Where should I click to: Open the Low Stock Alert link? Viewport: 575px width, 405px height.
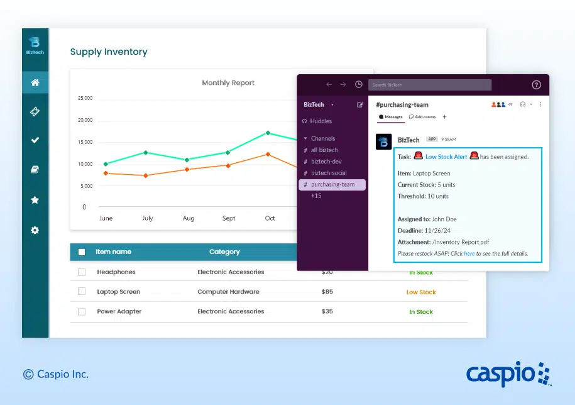(x=446, y=157)
